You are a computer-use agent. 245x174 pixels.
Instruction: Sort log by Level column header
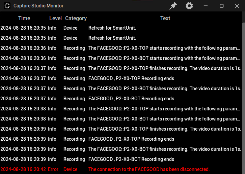55,18
